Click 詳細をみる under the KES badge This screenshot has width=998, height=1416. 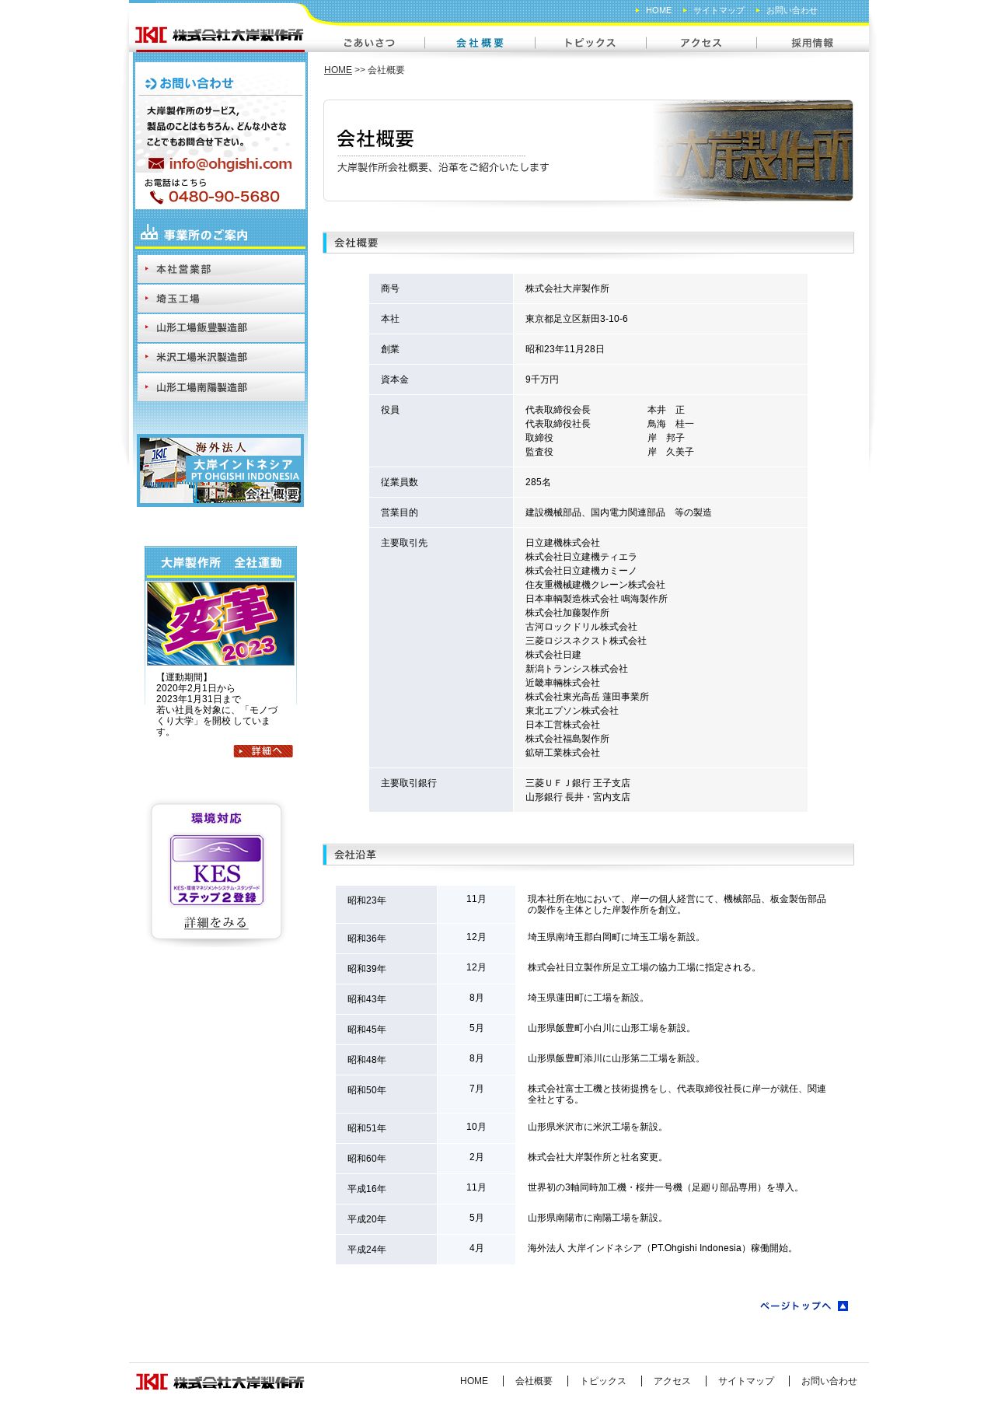[x=216, y=923]
